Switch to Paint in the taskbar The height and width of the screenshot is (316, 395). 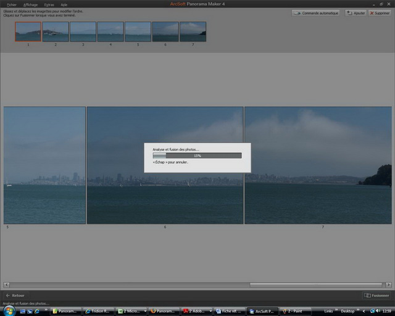[293, 311]
